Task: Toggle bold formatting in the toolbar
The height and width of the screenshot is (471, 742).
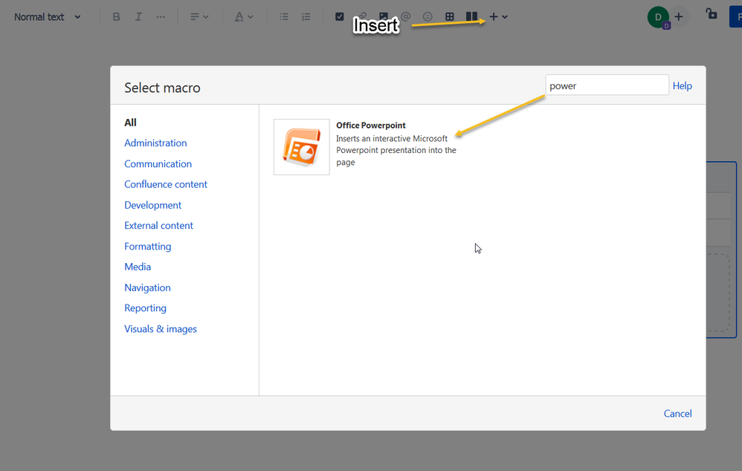Action: tap(116, 17)
